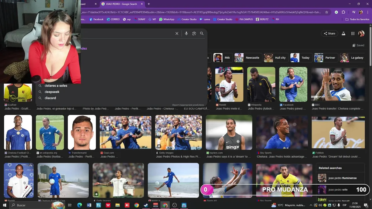The height and width of the screenshot is (209, 372).
Task: Select the Newcastle filter chip
Action: pos(248,58)
